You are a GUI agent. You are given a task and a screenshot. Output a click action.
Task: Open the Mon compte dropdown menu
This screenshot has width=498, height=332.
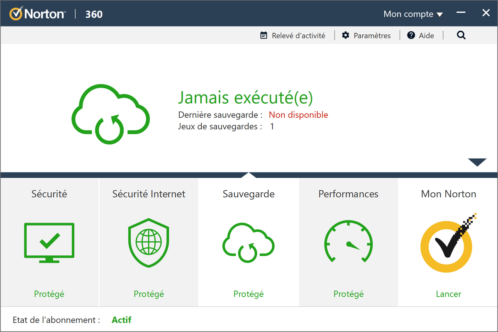[x=413, y=14]
